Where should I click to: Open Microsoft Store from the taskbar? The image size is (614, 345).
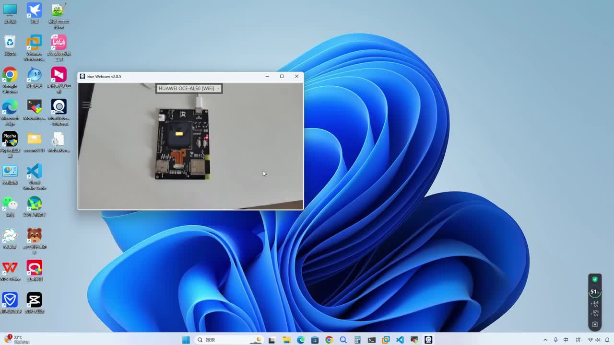coord(315,340)
